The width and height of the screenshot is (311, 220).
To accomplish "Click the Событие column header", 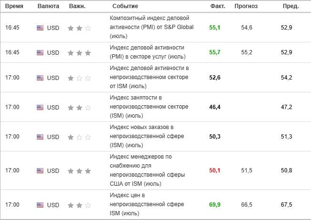I will [125, 6].
